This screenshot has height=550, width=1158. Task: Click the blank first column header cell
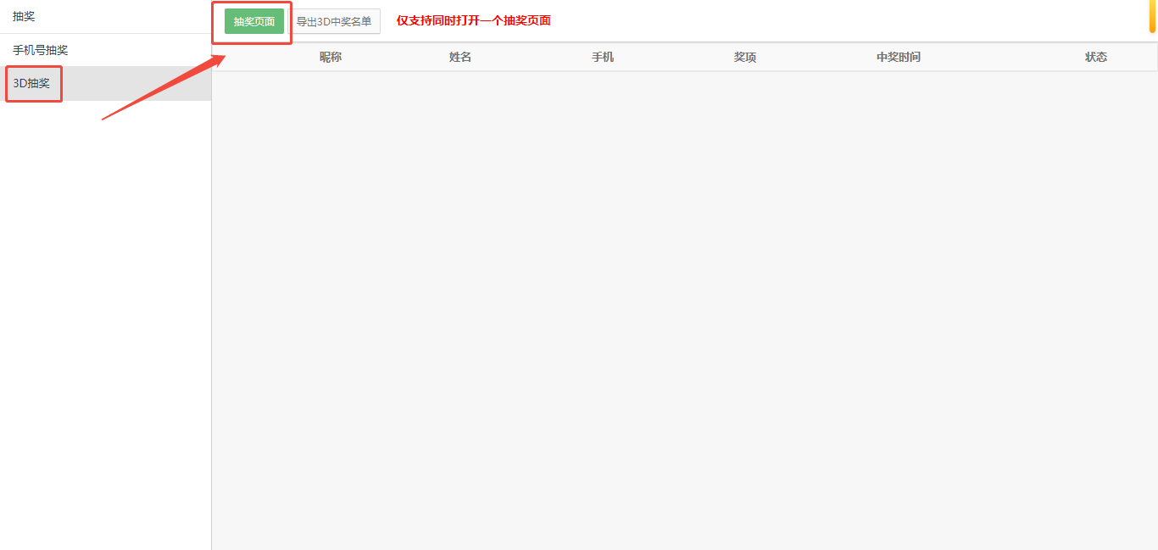point(254,57)
